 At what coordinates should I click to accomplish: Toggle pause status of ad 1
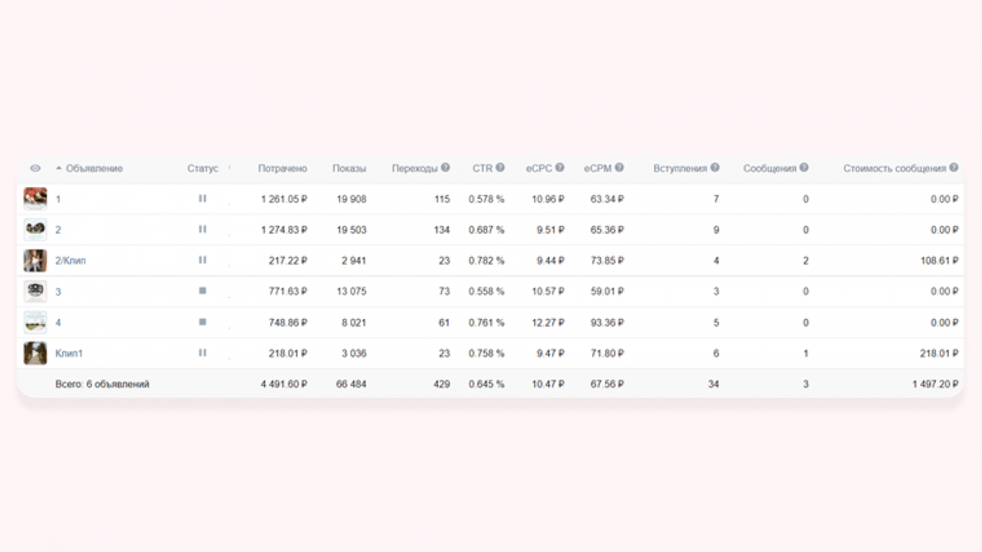(x=203, y=199)
